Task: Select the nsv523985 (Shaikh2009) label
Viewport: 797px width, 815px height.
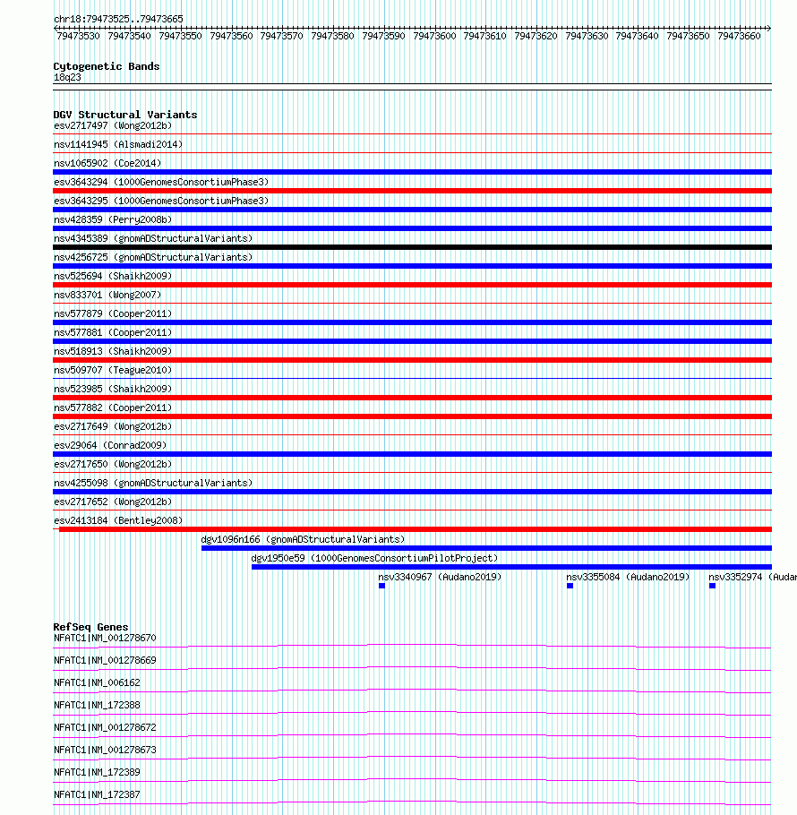Action: click(x=113, y=389)
